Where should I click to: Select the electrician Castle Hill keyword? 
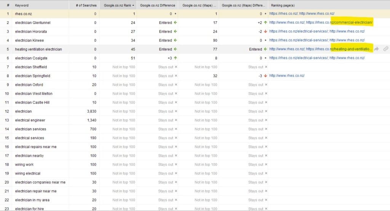pyautogui.click(x=32, y=102)
